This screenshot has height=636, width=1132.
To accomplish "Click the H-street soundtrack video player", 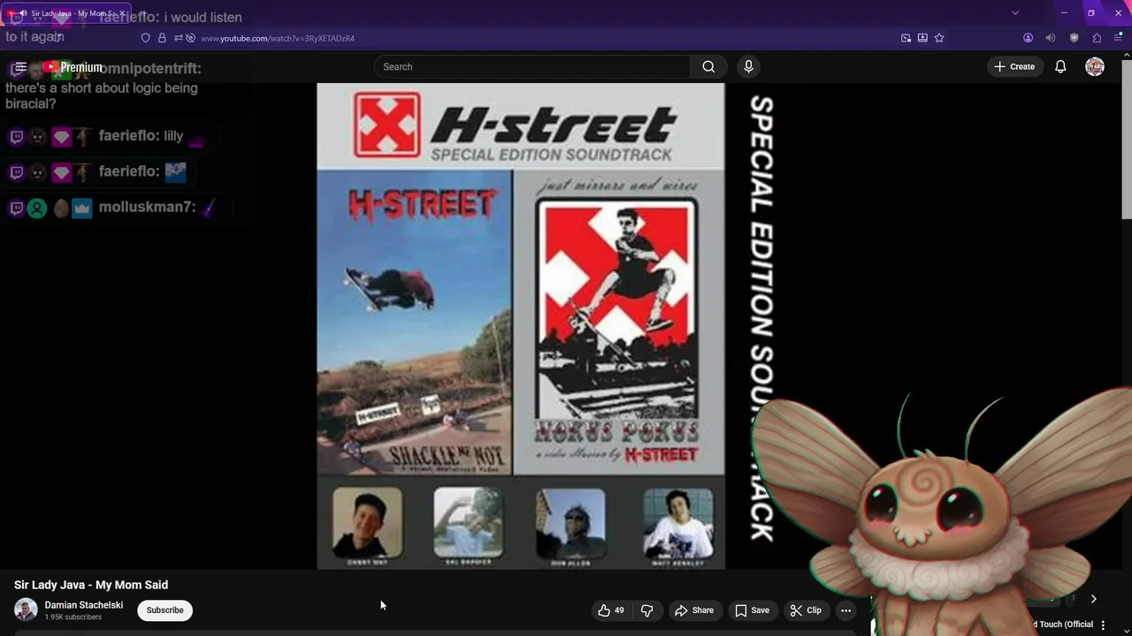I will click(x=521, y=326).
